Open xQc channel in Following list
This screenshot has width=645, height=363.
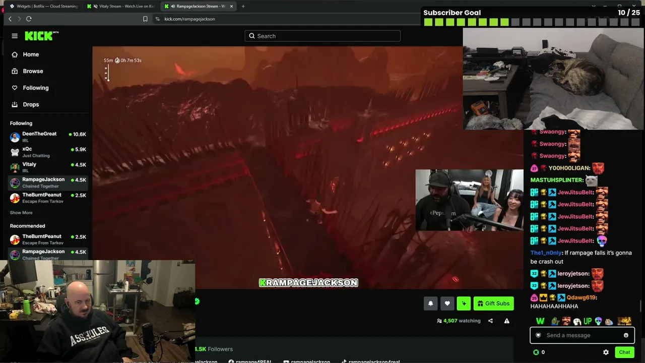click(48, 152)
